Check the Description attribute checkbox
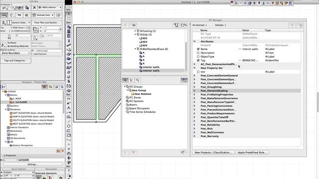The height and width of the screenshot is (179, 319). (198, 53)
